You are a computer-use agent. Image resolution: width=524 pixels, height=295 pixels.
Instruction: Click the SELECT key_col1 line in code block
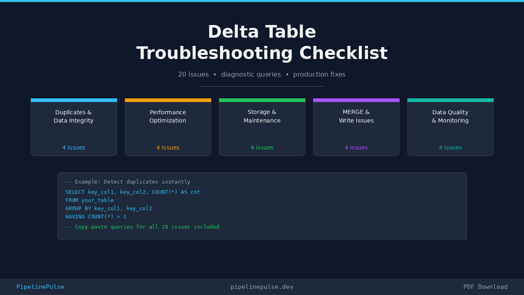tap(132, 192)
